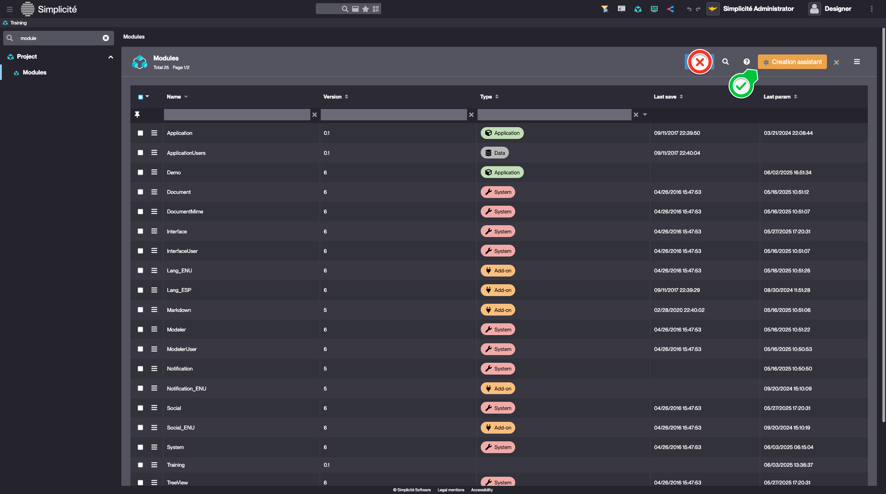Click the page vertical scrollbar

tap(883, 225)
